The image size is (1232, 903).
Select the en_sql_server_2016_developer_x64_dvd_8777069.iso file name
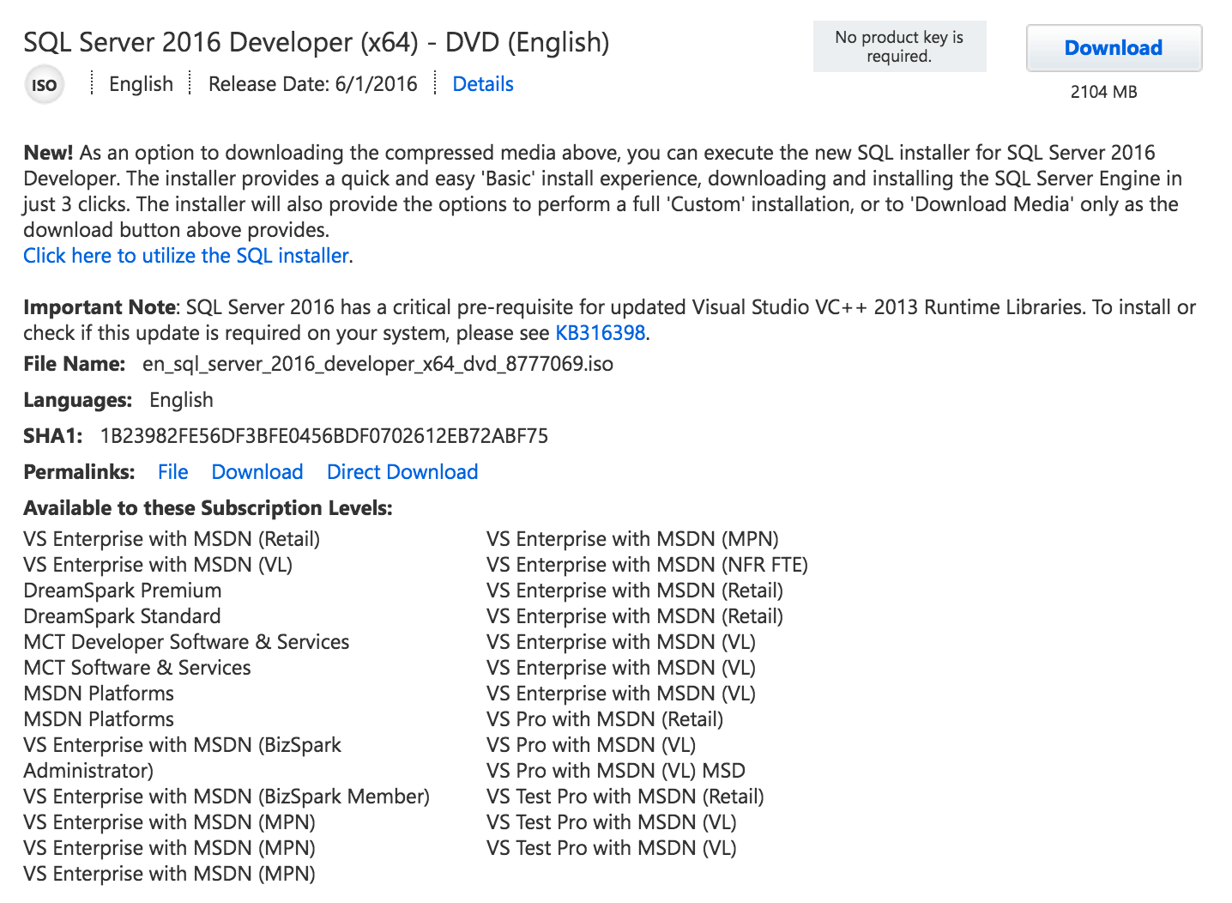(377, 364)
